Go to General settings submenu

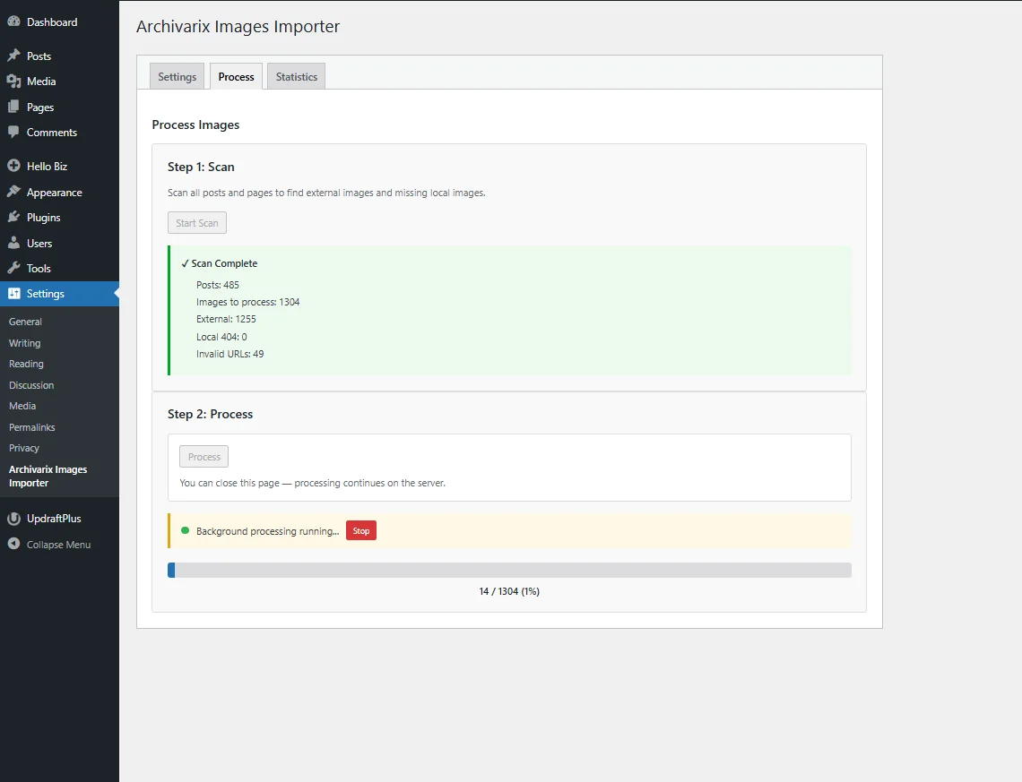point(25,322)
